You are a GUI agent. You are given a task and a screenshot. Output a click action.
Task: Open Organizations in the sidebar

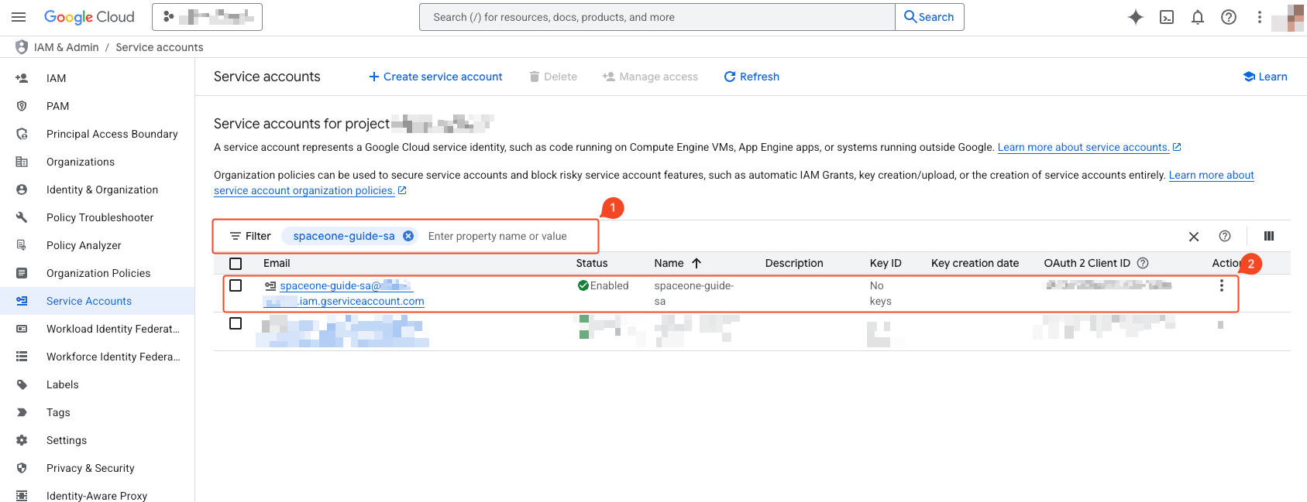pos(81,162)
